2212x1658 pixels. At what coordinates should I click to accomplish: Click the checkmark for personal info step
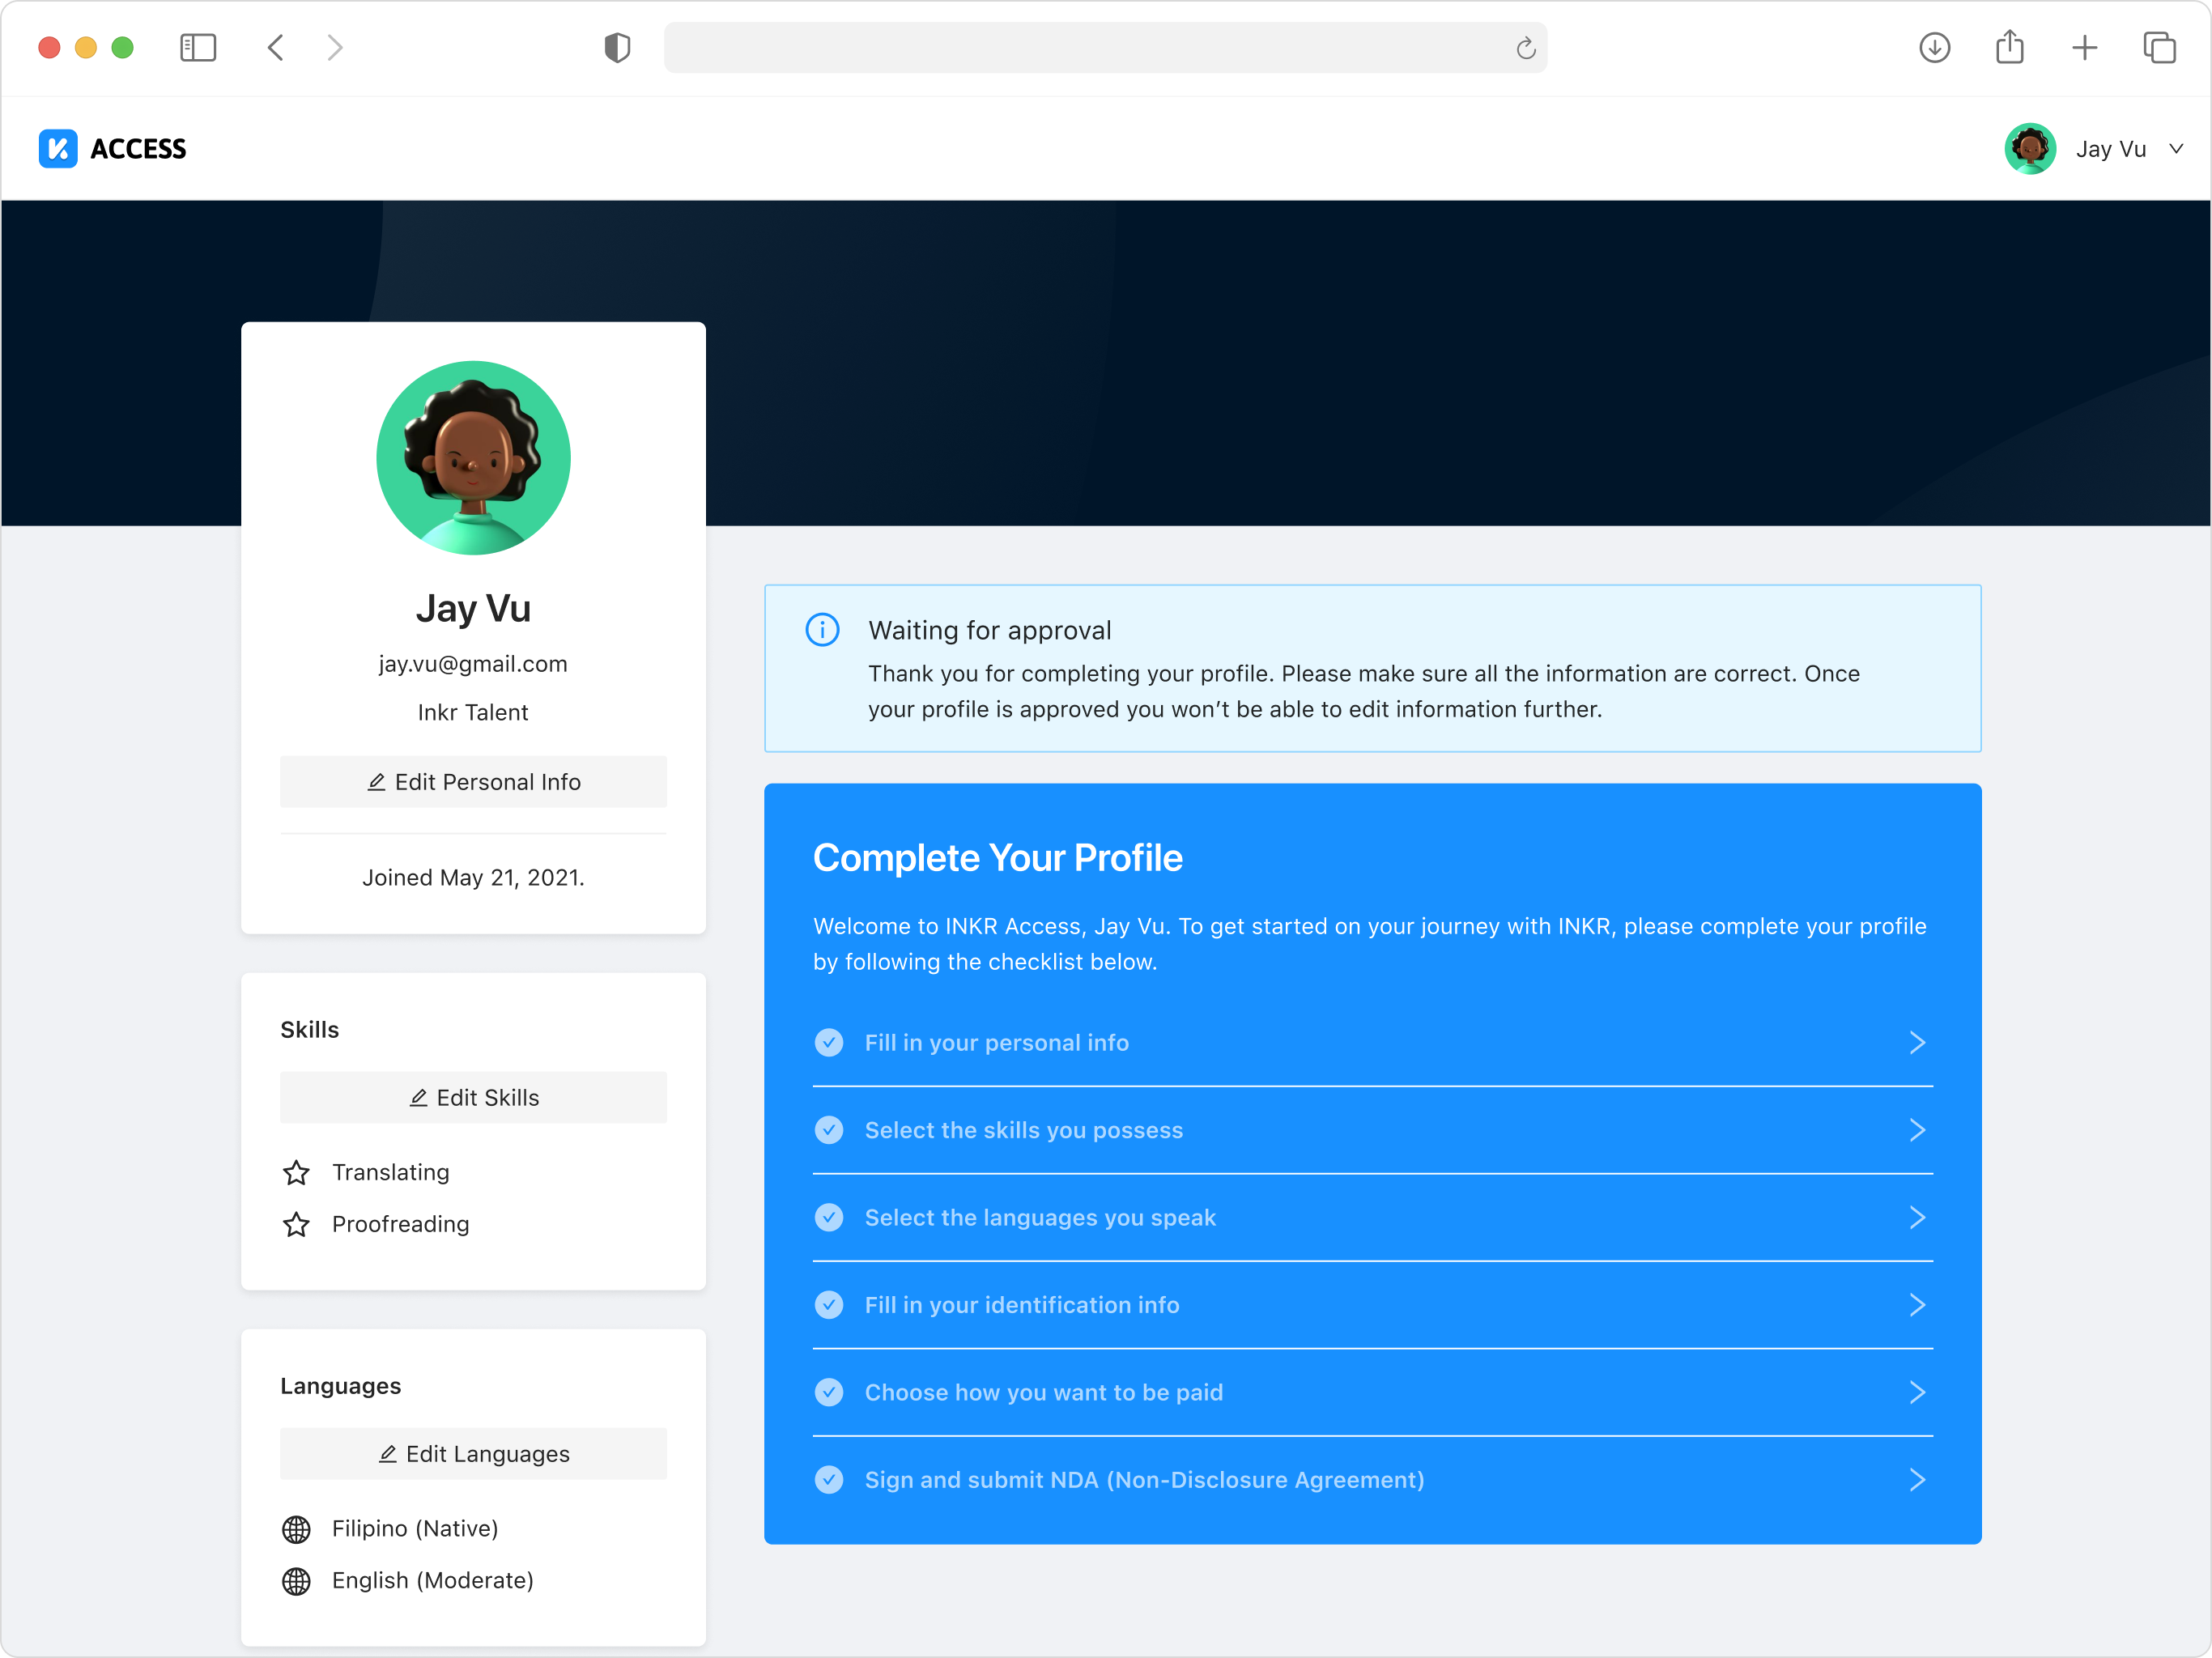coord(829,1043)
